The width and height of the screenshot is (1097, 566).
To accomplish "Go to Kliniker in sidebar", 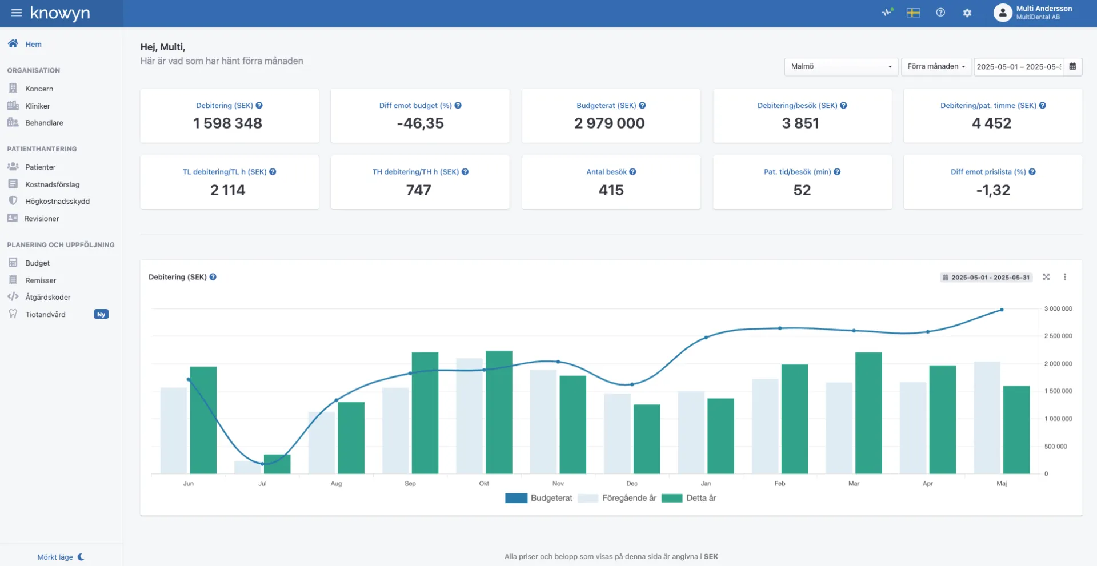I will coord(37,106).
